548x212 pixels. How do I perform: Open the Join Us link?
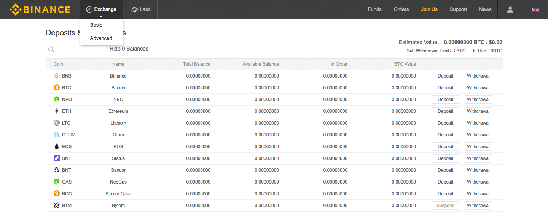pyautogui.click(x=429, y=9)
